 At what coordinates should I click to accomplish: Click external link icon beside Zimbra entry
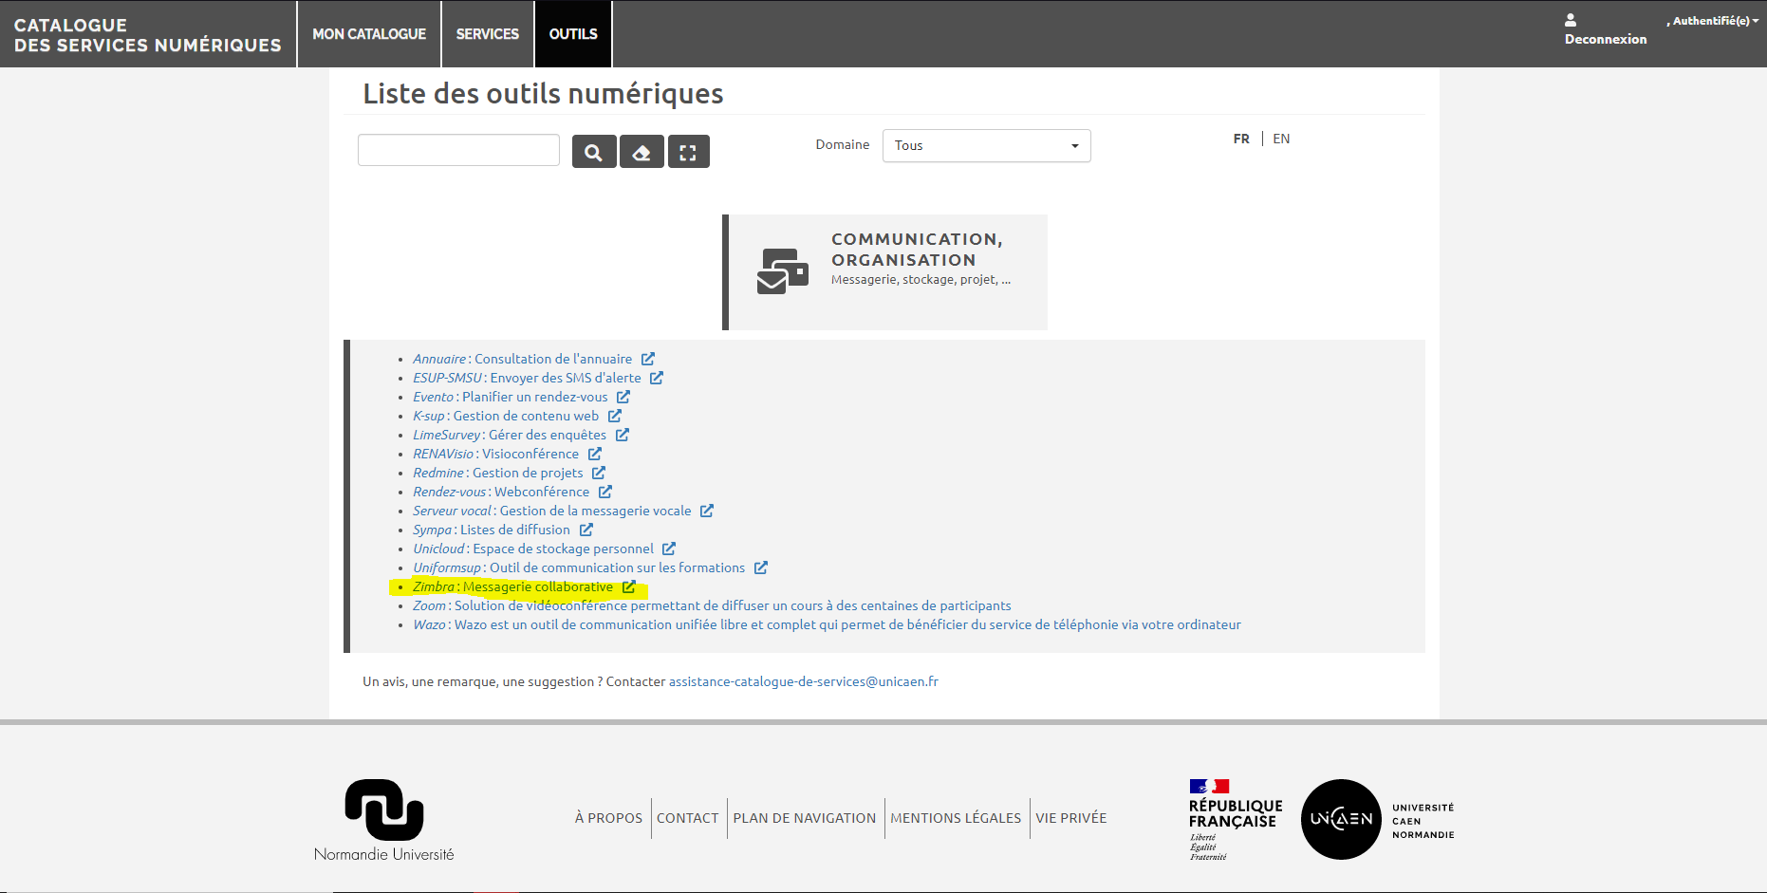tap(628, 586)
